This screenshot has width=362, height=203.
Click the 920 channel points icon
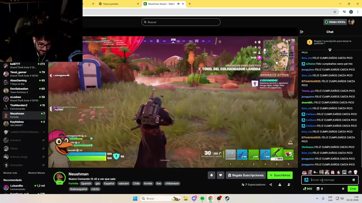(x=307, y=189)
